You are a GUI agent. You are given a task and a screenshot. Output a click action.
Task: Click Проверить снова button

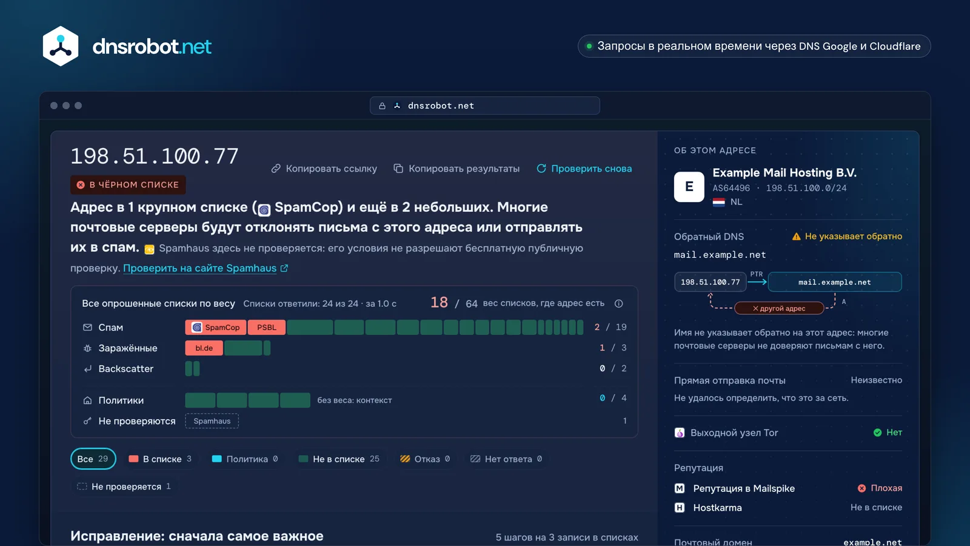click(584, 169)
